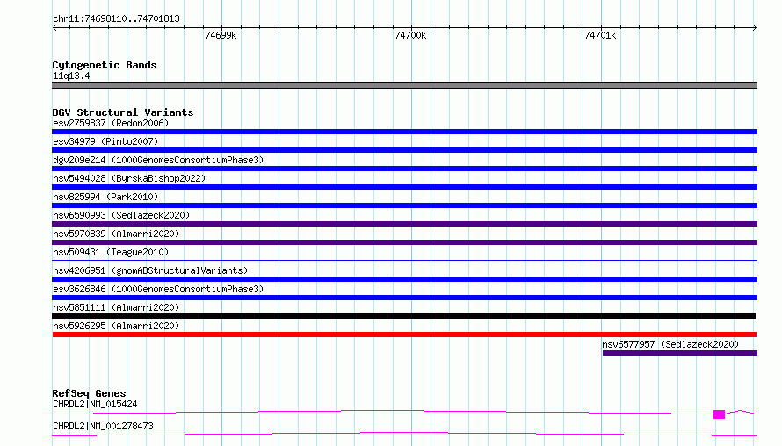
Task: Click variant label nsv6577957 (Sedlazeck2020)
Action: (x=670, y=344)
